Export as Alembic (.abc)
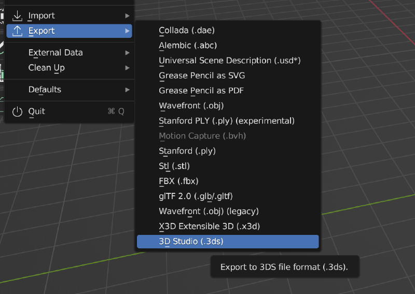 point(228,46)
